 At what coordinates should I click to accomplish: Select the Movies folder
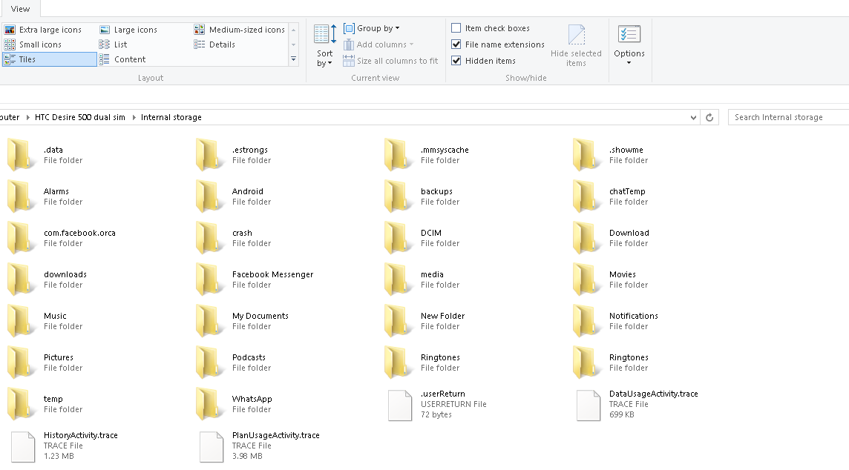(x=611, y=279)
